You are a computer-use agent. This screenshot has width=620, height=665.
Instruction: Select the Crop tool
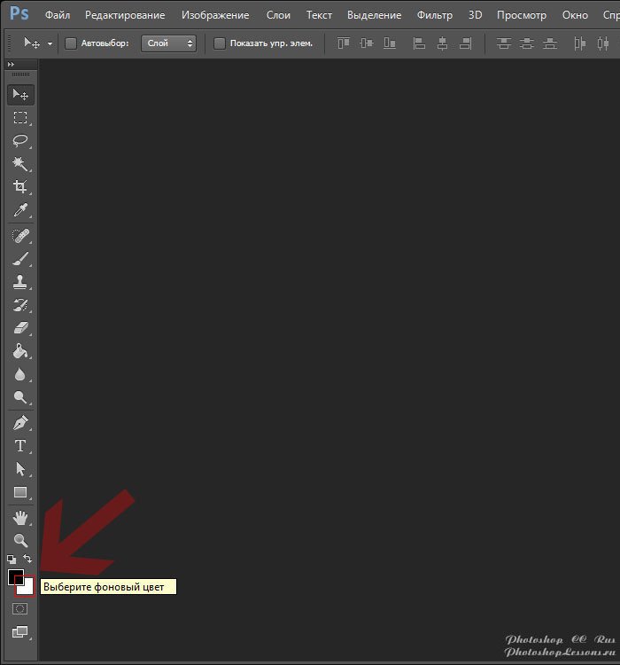tap(20, 187)
